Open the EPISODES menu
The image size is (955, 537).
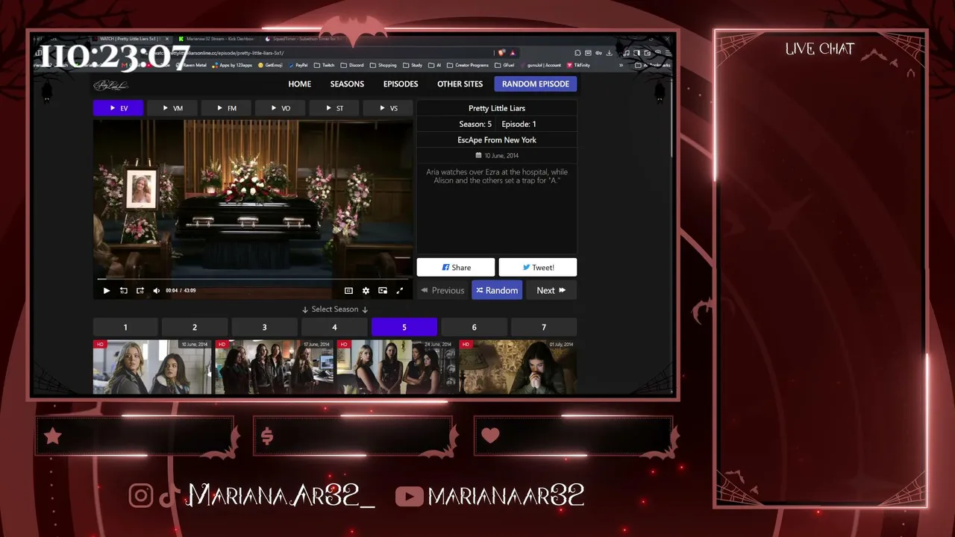401,84
